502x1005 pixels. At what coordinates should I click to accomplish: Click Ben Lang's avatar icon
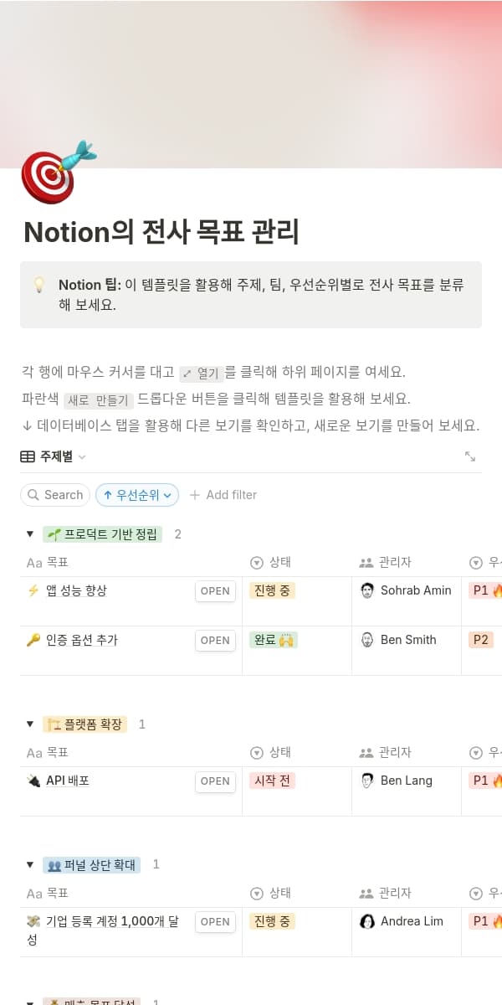(367, 781)
